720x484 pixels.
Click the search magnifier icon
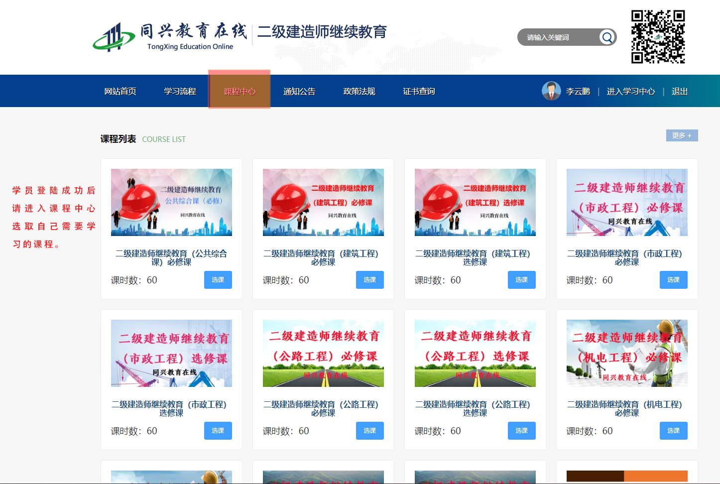[607, 37]
